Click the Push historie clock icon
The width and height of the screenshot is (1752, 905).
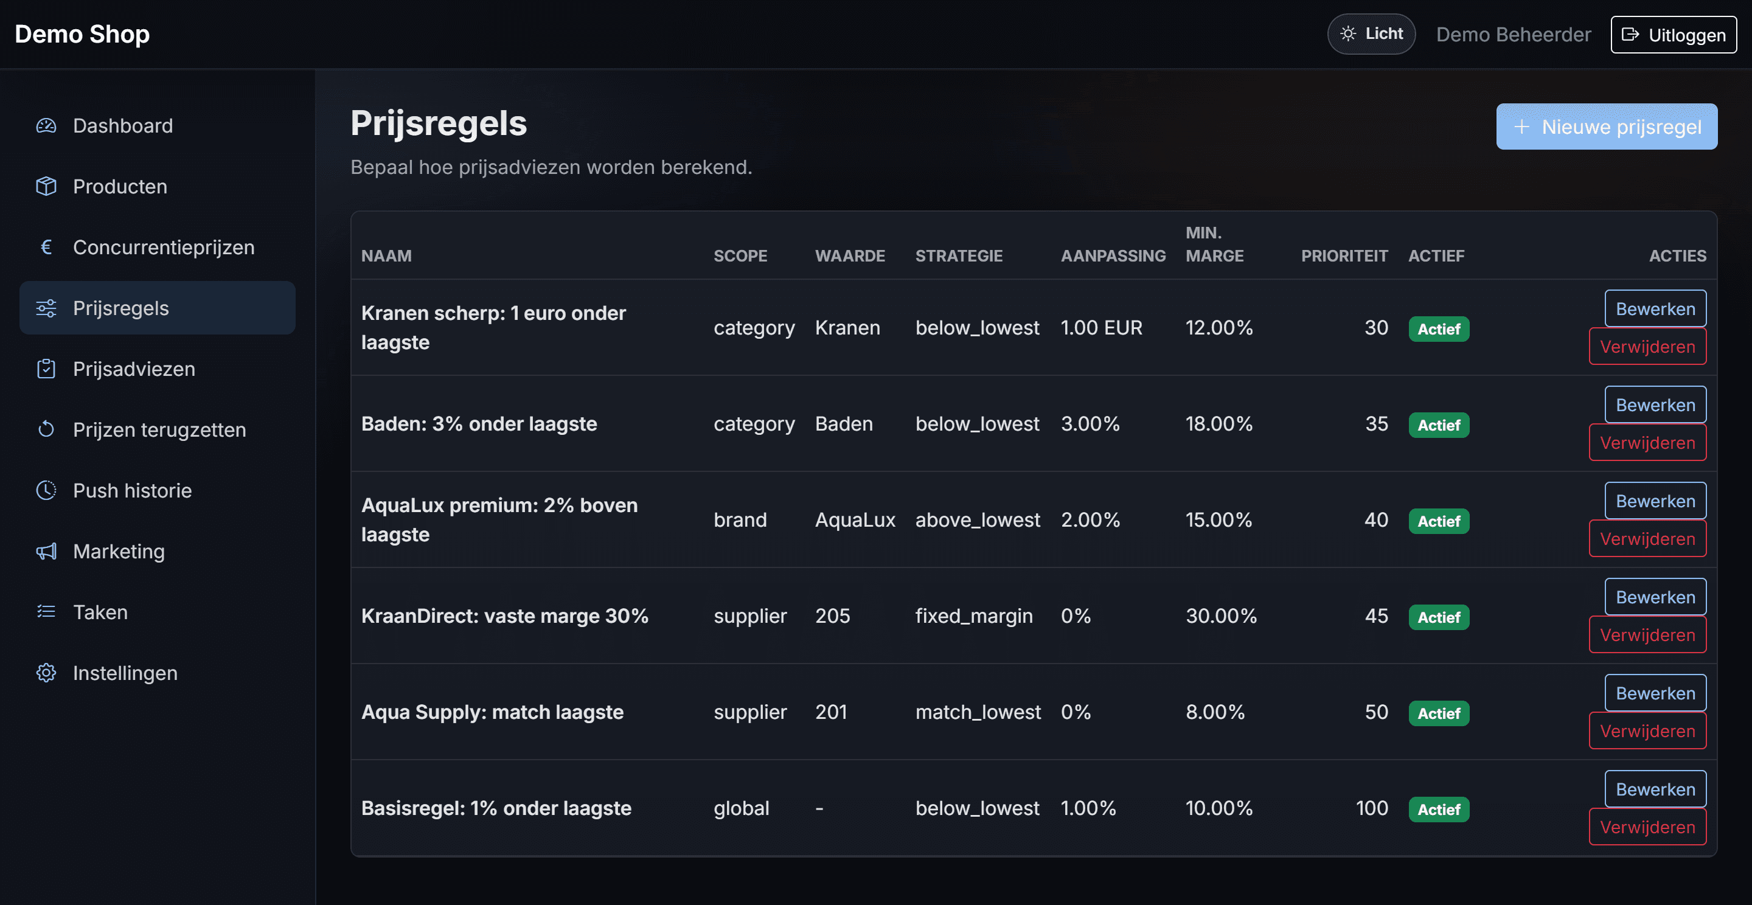46,490
